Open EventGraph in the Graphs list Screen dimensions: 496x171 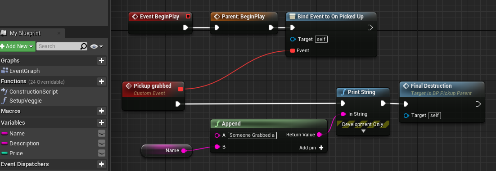(24, 71)
